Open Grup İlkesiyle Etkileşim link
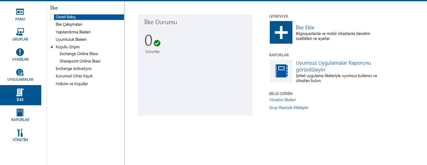Viewport: 427px width, 165px height. pos(289,107)
